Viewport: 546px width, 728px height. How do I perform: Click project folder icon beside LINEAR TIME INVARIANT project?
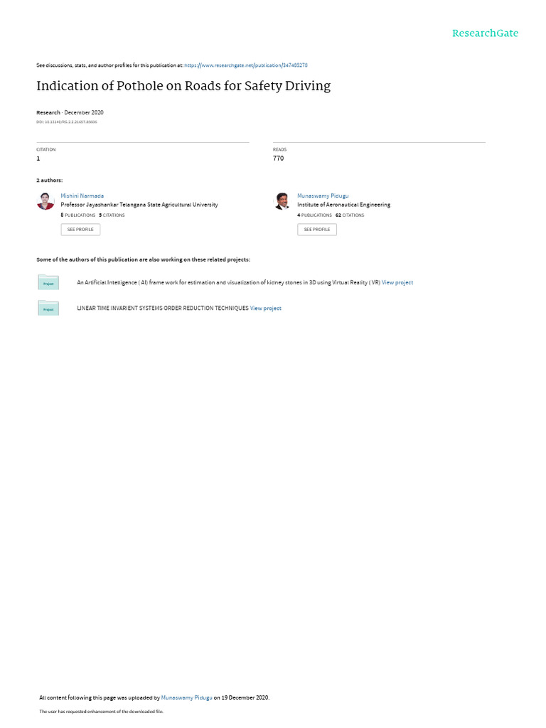[48, 308]
